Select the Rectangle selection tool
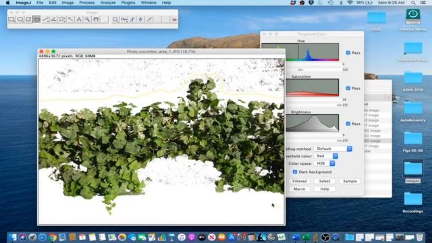 11,20
